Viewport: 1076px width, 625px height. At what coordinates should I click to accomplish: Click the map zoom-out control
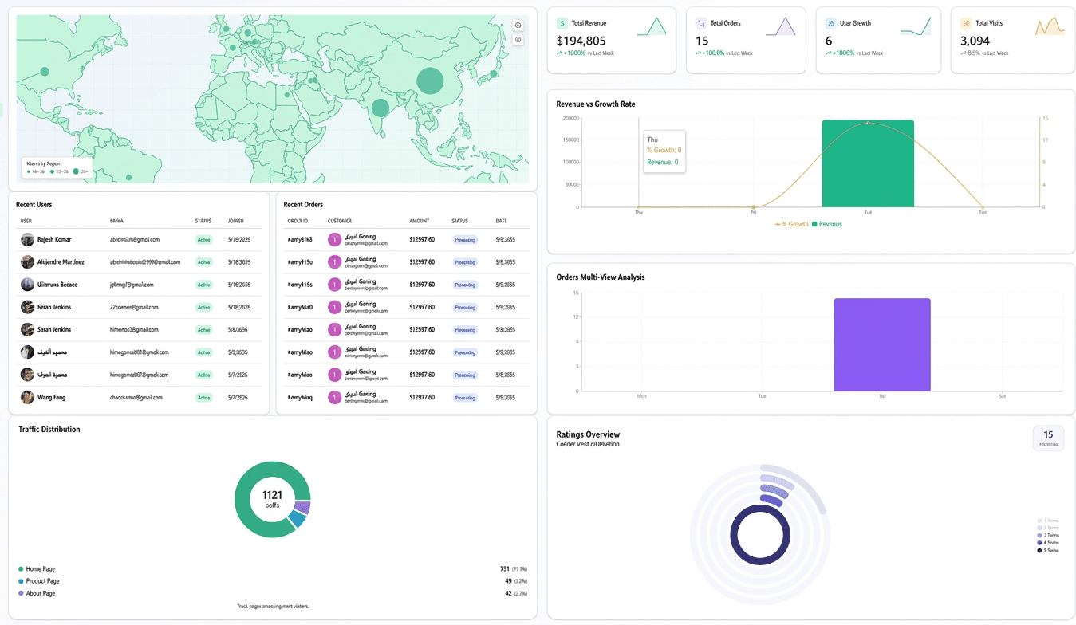[x=518, y=40]
